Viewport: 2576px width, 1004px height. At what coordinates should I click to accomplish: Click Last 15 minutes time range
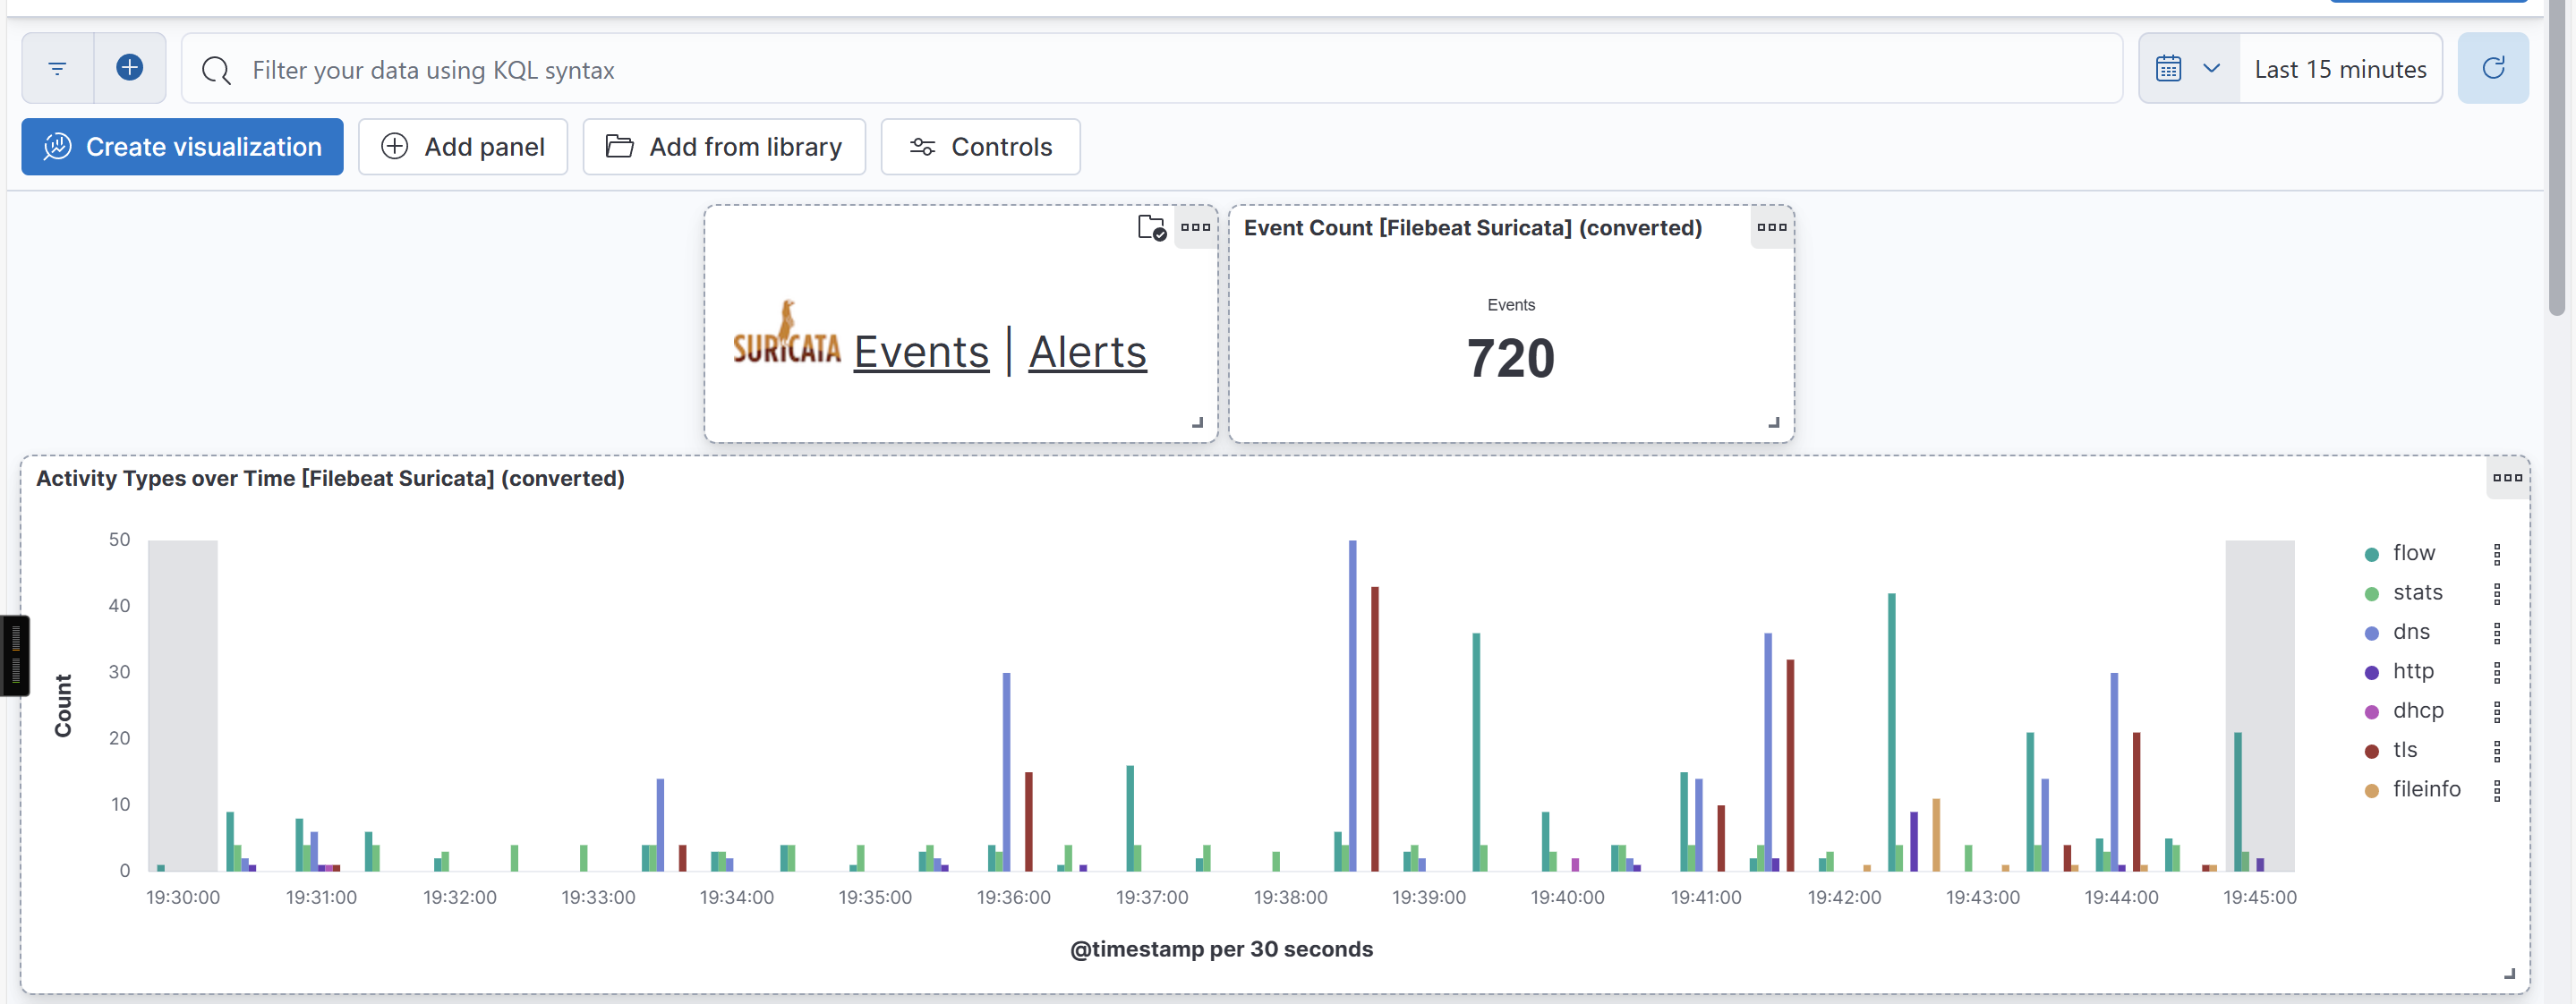coord(2340,69)
